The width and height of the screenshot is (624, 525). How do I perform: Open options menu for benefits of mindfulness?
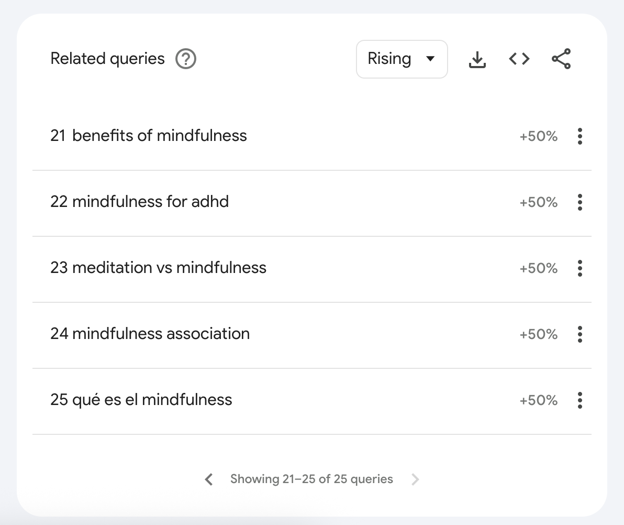click(580, 136)
